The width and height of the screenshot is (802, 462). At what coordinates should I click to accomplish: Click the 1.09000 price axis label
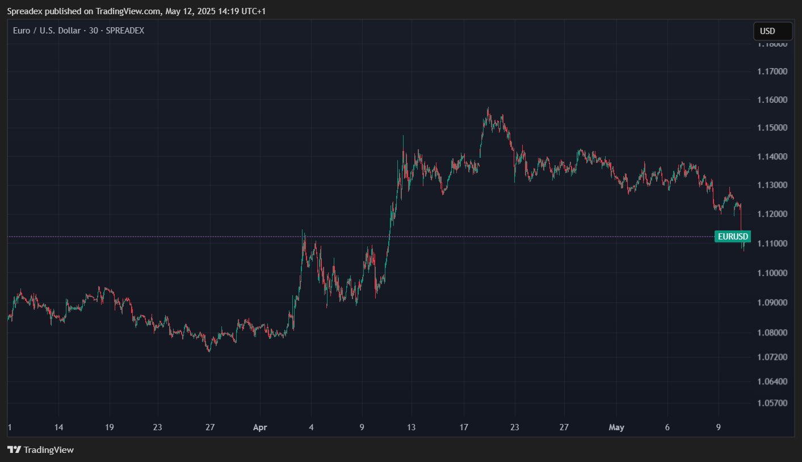point(772,303)
